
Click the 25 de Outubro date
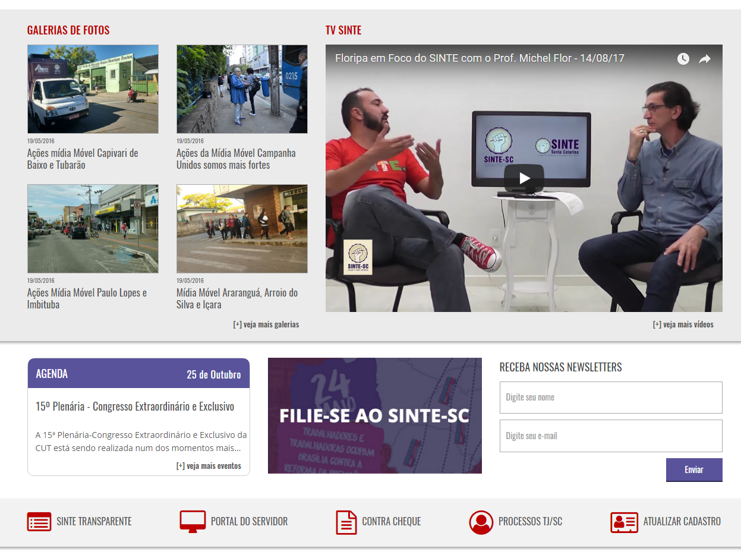pyautogui.click(x=214, y=374)
